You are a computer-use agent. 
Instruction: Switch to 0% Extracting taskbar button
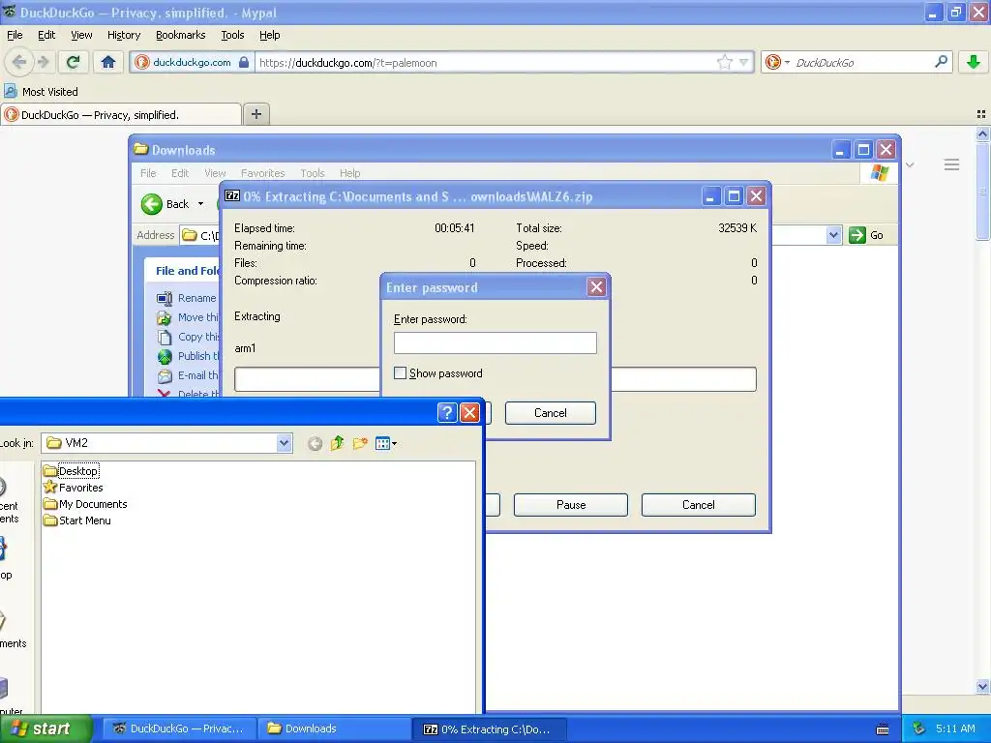click(489, 729)
